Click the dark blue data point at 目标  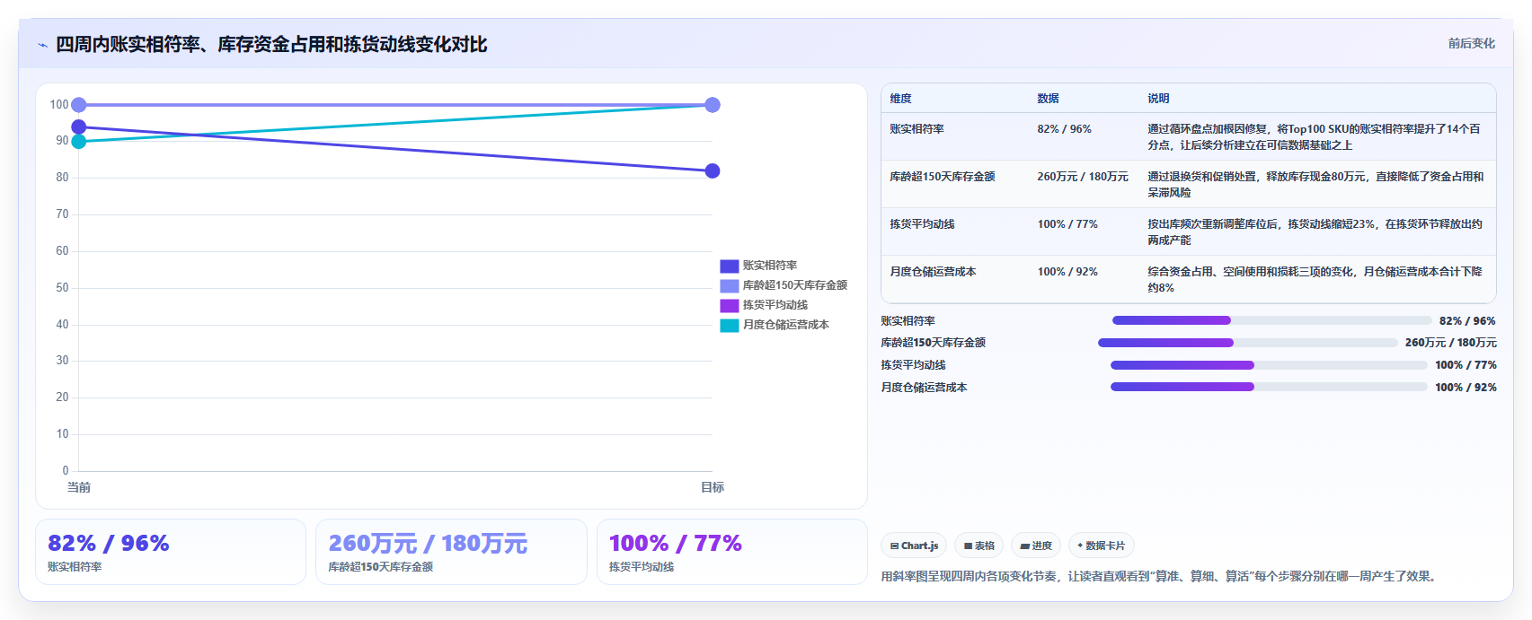point(713,171)
